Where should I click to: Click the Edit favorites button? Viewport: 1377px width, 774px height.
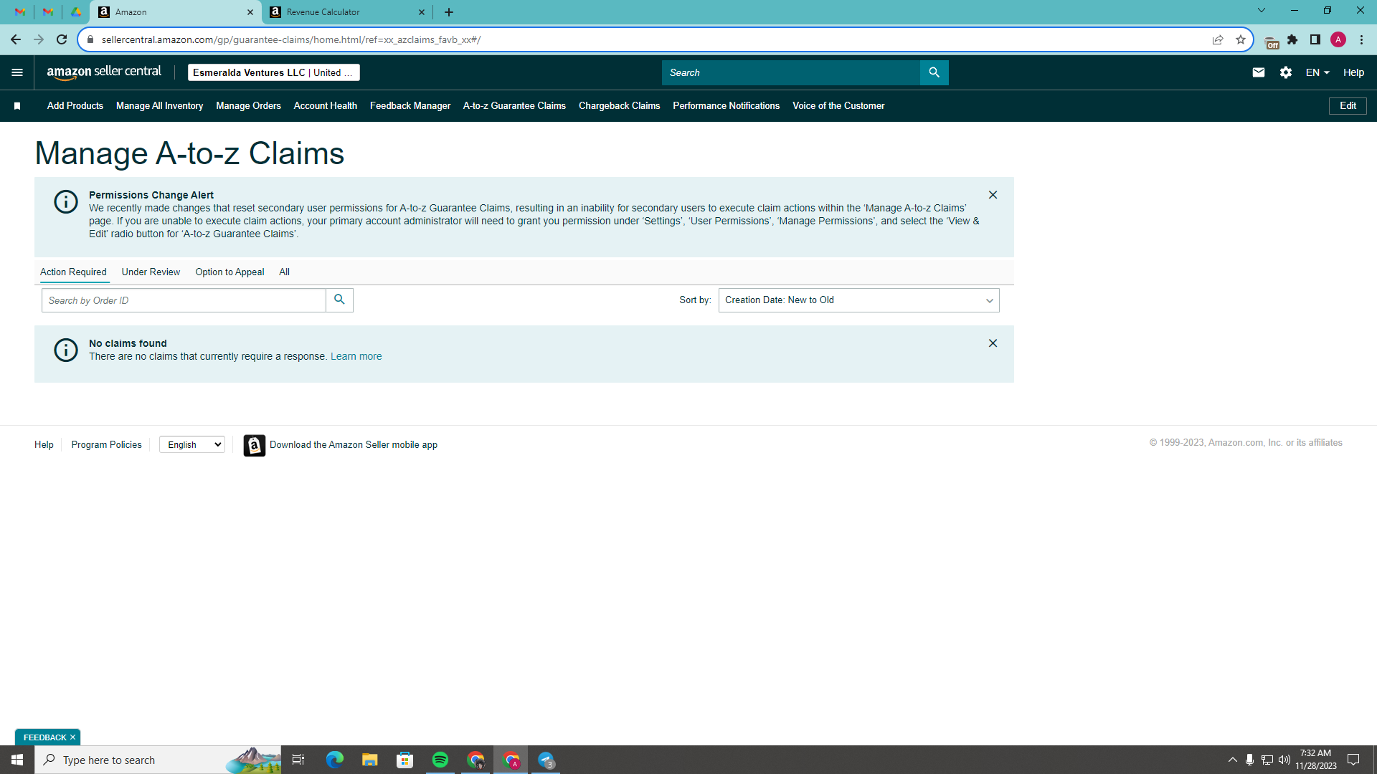[1348, 106]
